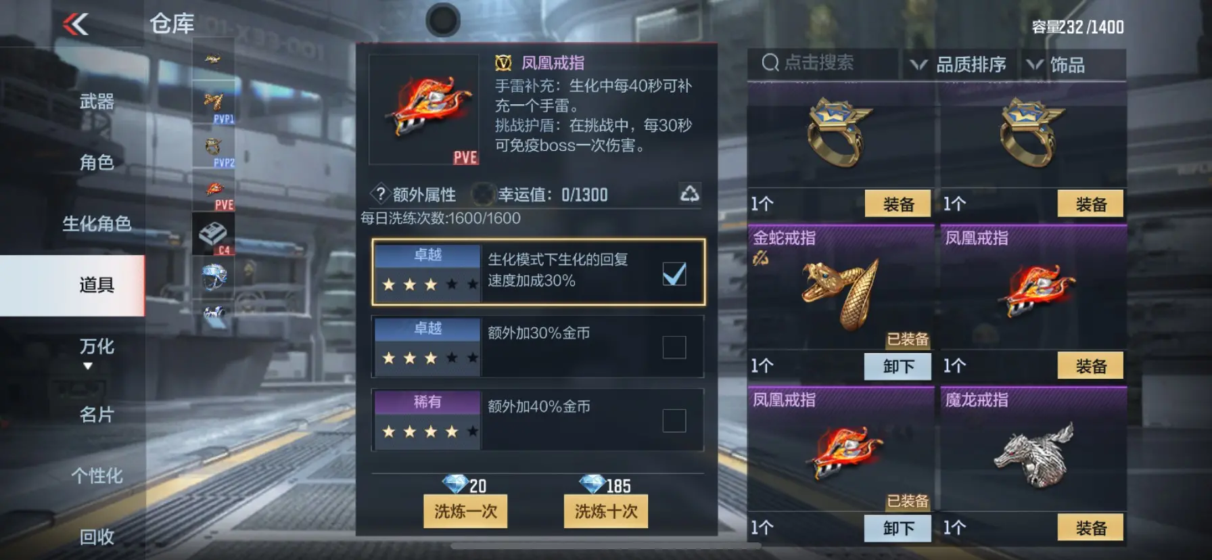This screenshot has height=560, width=1212.
Task: Select the PVE phoenix ring slot icon
Action: pyautogui.click(x=214, y=191)
